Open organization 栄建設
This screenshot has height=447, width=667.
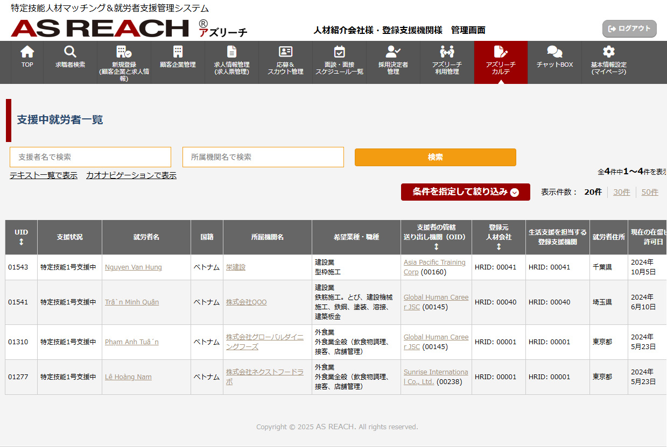point(236,267)
